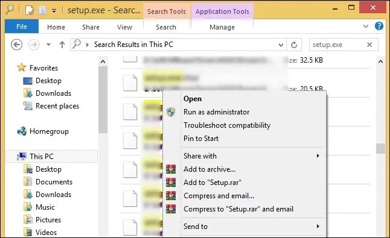The image size is (390, 238).
Task: Expand the address bar breadcrumb chevron
Action: [x=88, y=45]
